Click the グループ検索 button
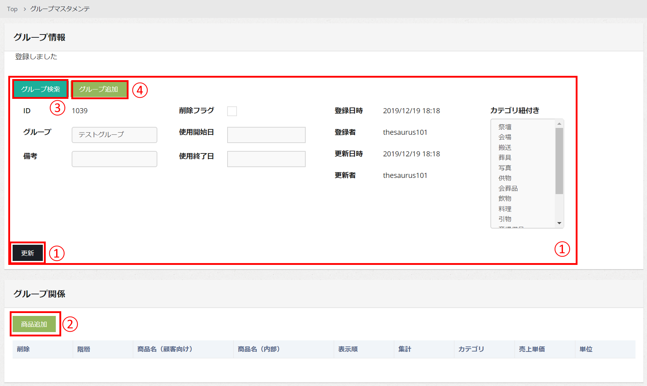Viewport: 647px width, 386px height. [40, 89]
